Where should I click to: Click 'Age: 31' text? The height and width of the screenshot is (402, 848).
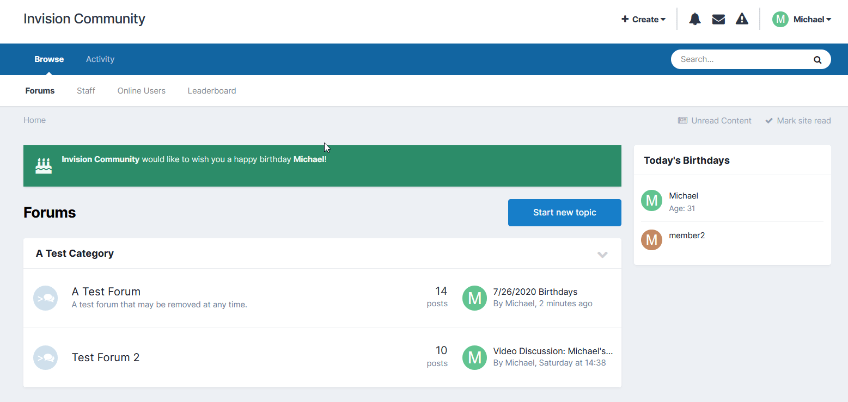pos(682,208)
